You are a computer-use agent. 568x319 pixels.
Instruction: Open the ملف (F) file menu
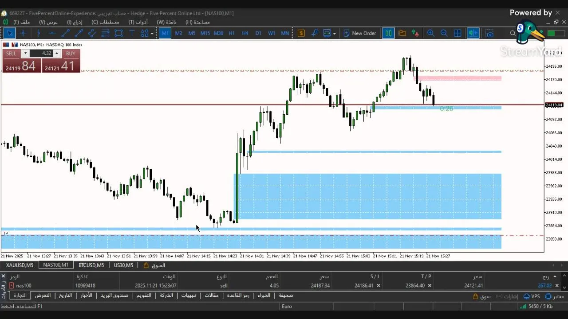tap(22, 22)
